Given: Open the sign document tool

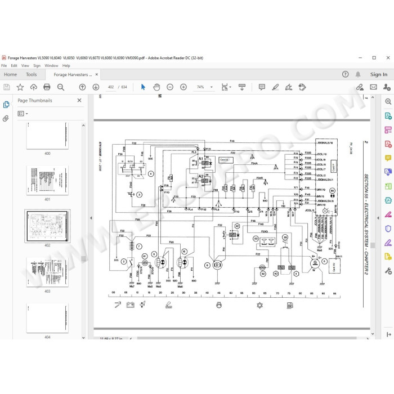Looking at the screenshot, I should click(289, 87).
